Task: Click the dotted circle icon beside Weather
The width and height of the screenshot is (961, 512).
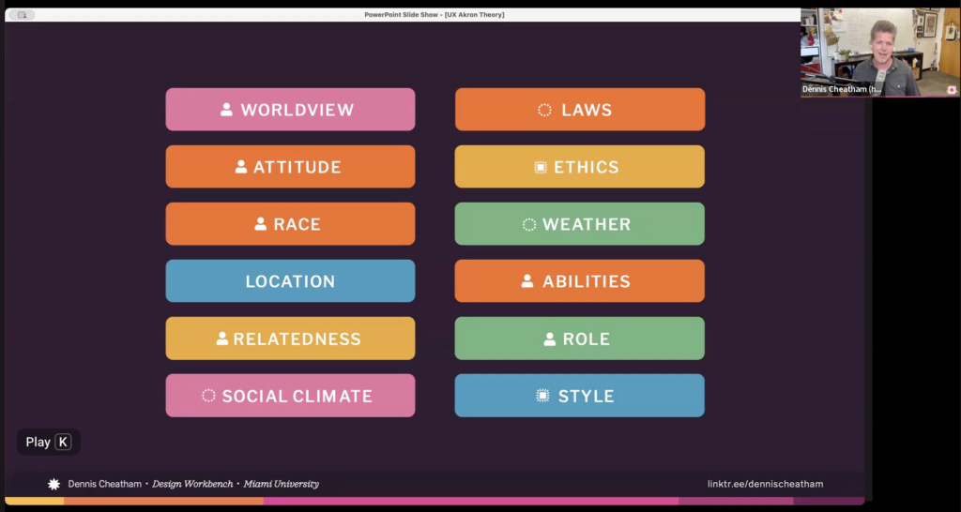Action: tap(529, 224)
